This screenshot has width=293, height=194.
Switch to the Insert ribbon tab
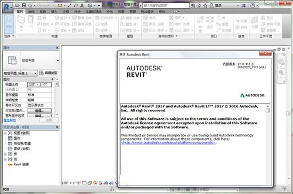[x=54, y=12]
